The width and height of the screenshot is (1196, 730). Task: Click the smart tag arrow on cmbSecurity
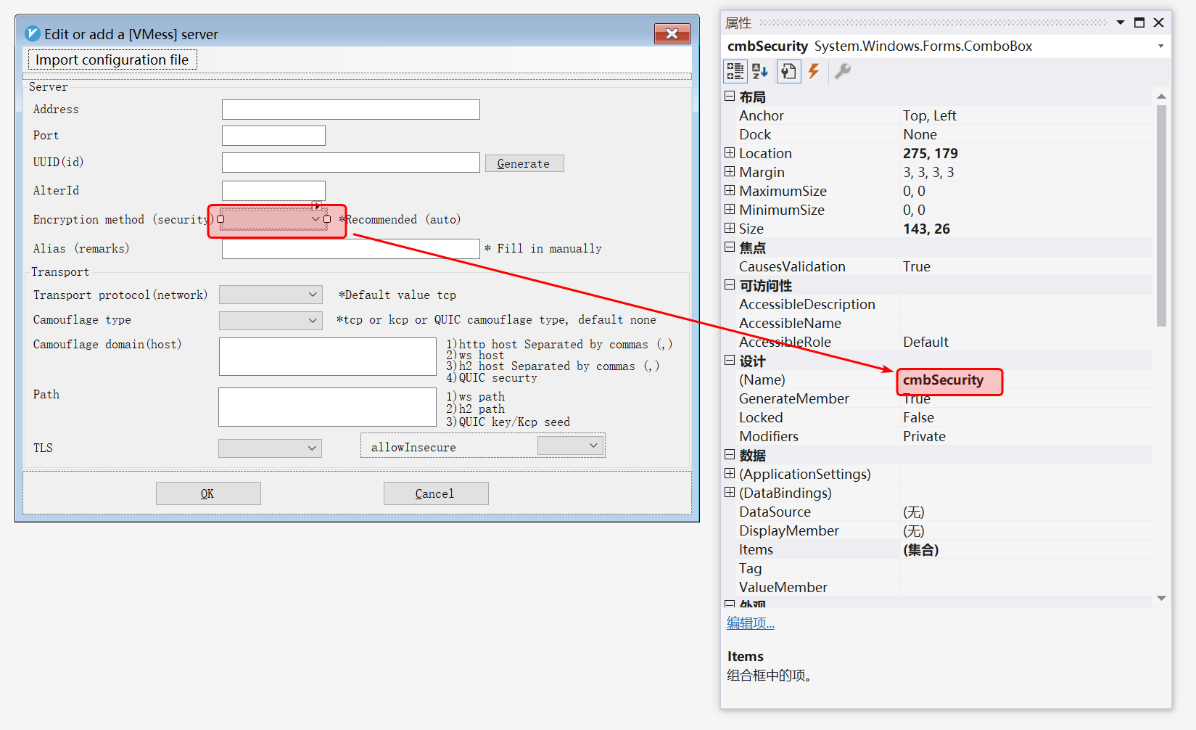316,206
